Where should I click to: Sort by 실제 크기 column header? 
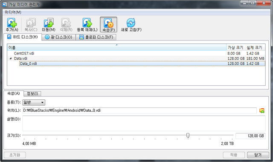[255, 47]
